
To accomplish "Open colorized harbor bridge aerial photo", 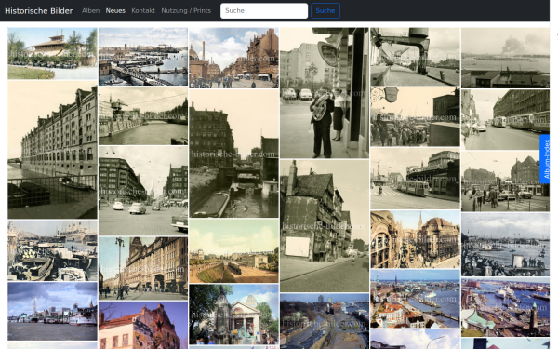I will pyautogui.click(x=143, y=57).
